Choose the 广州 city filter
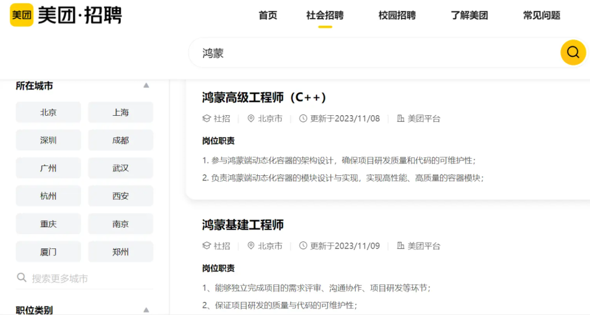590x315 pixels. 48,168
